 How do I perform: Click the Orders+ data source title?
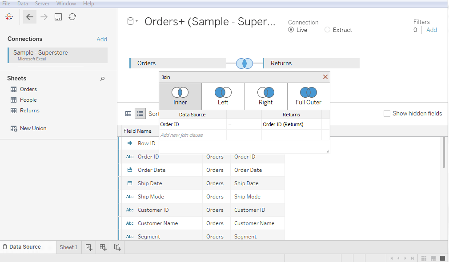210,22
